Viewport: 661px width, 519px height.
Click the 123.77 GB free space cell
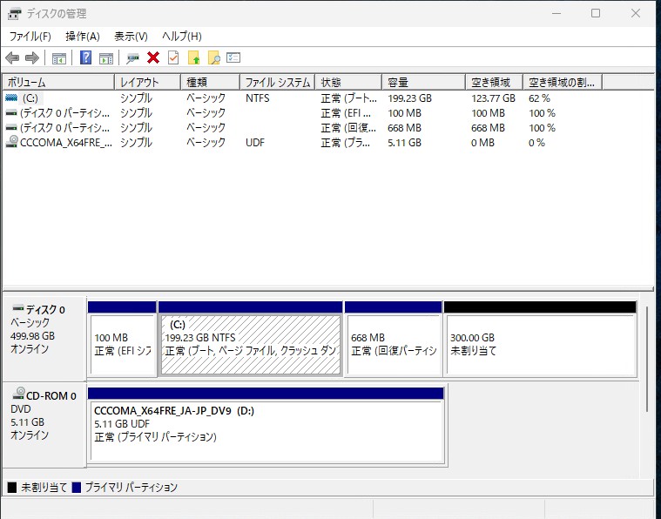493,98
